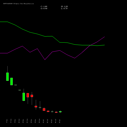Select the '22 Jun' date label
This screenshot has width=127, height=127.
pyautogui.click(x=19, y=121)
